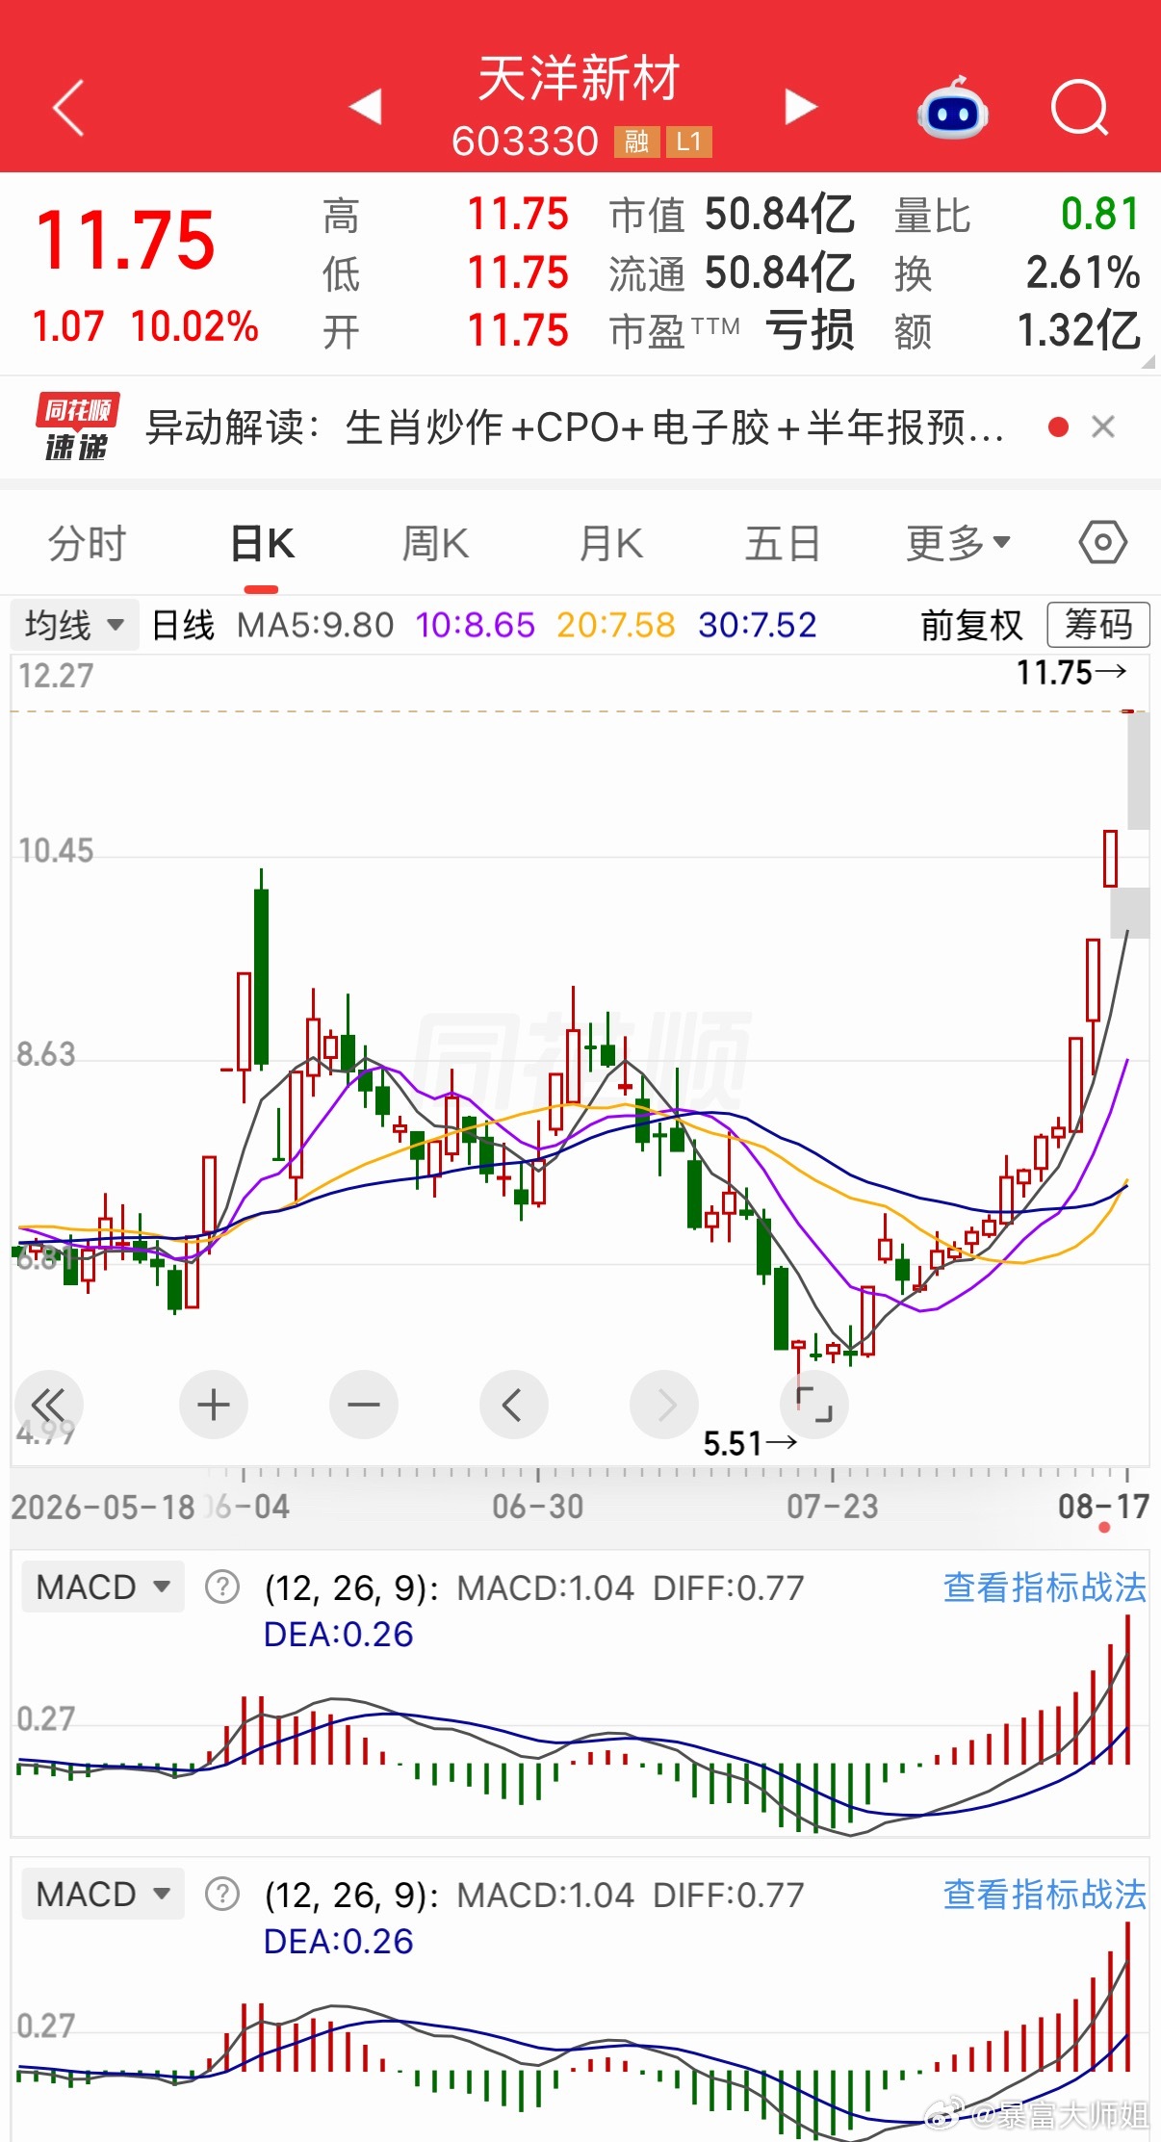Open the 均线 indicator dropdown

point(74,625)
